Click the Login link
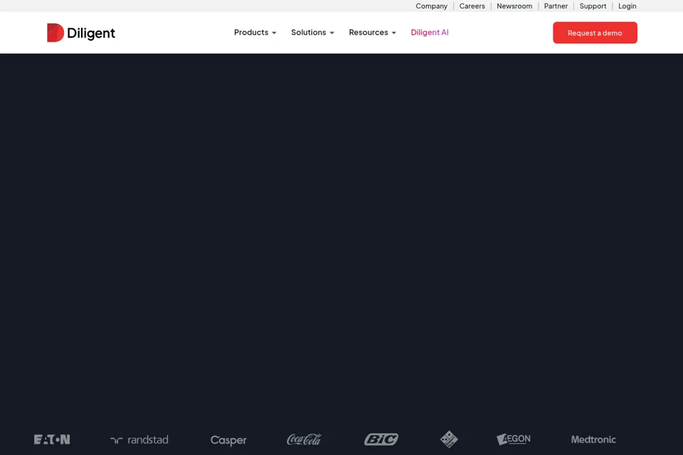Screen dimensions: 683x455 click(628, 6)
